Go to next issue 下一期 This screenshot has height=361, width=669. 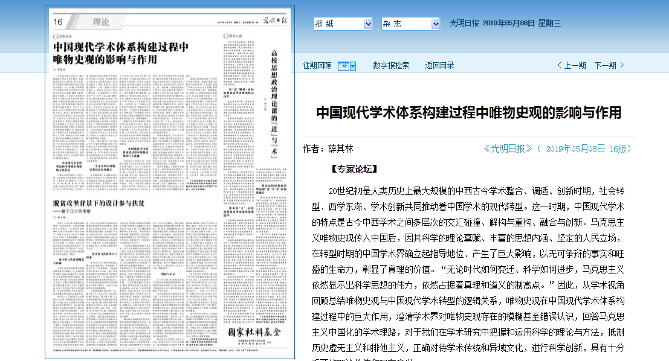tap(609, 65)
